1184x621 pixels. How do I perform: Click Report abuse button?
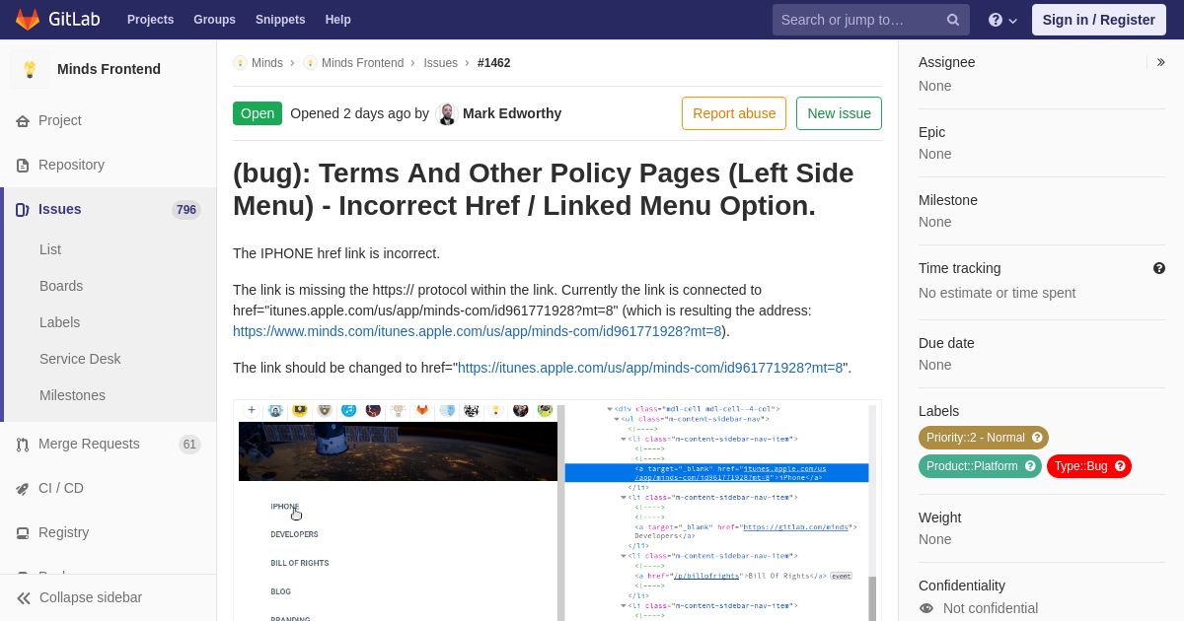pyautogui.click(x=734, y=113)
